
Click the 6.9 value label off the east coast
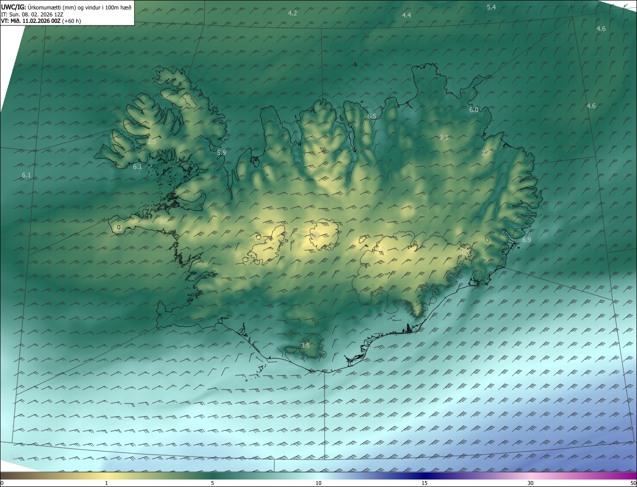click(527, 240)
